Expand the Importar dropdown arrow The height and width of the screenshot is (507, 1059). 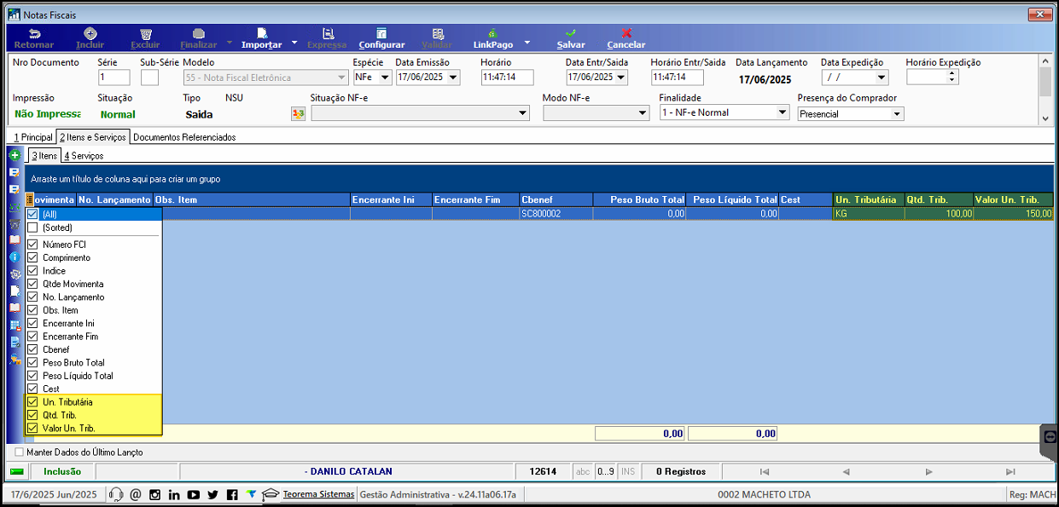294,42
